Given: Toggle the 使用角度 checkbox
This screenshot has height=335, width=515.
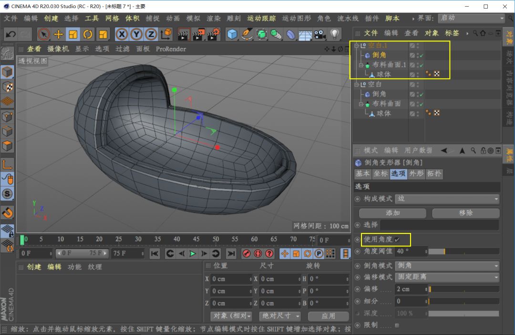Looking at the screenshot, I should pos(397,239).
